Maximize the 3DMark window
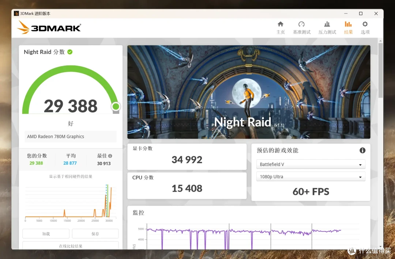 coord(361,14)
